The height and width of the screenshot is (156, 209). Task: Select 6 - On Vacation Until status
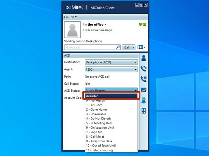(x=111, y=128)
